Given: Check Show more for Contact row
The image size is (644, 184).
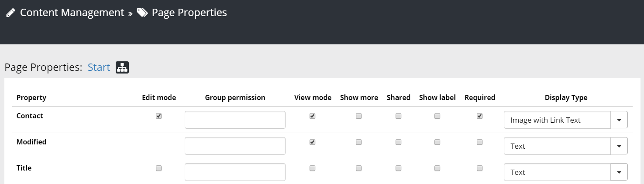Looking at the screenshot, I should [359, 116].
